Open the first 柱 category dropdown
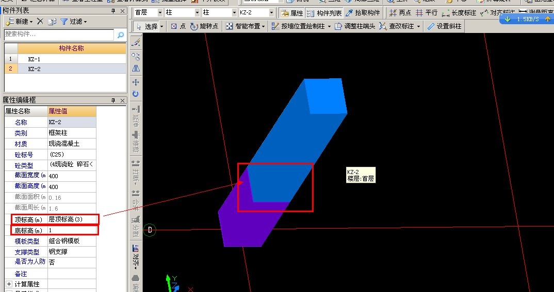 pos(197,13)
